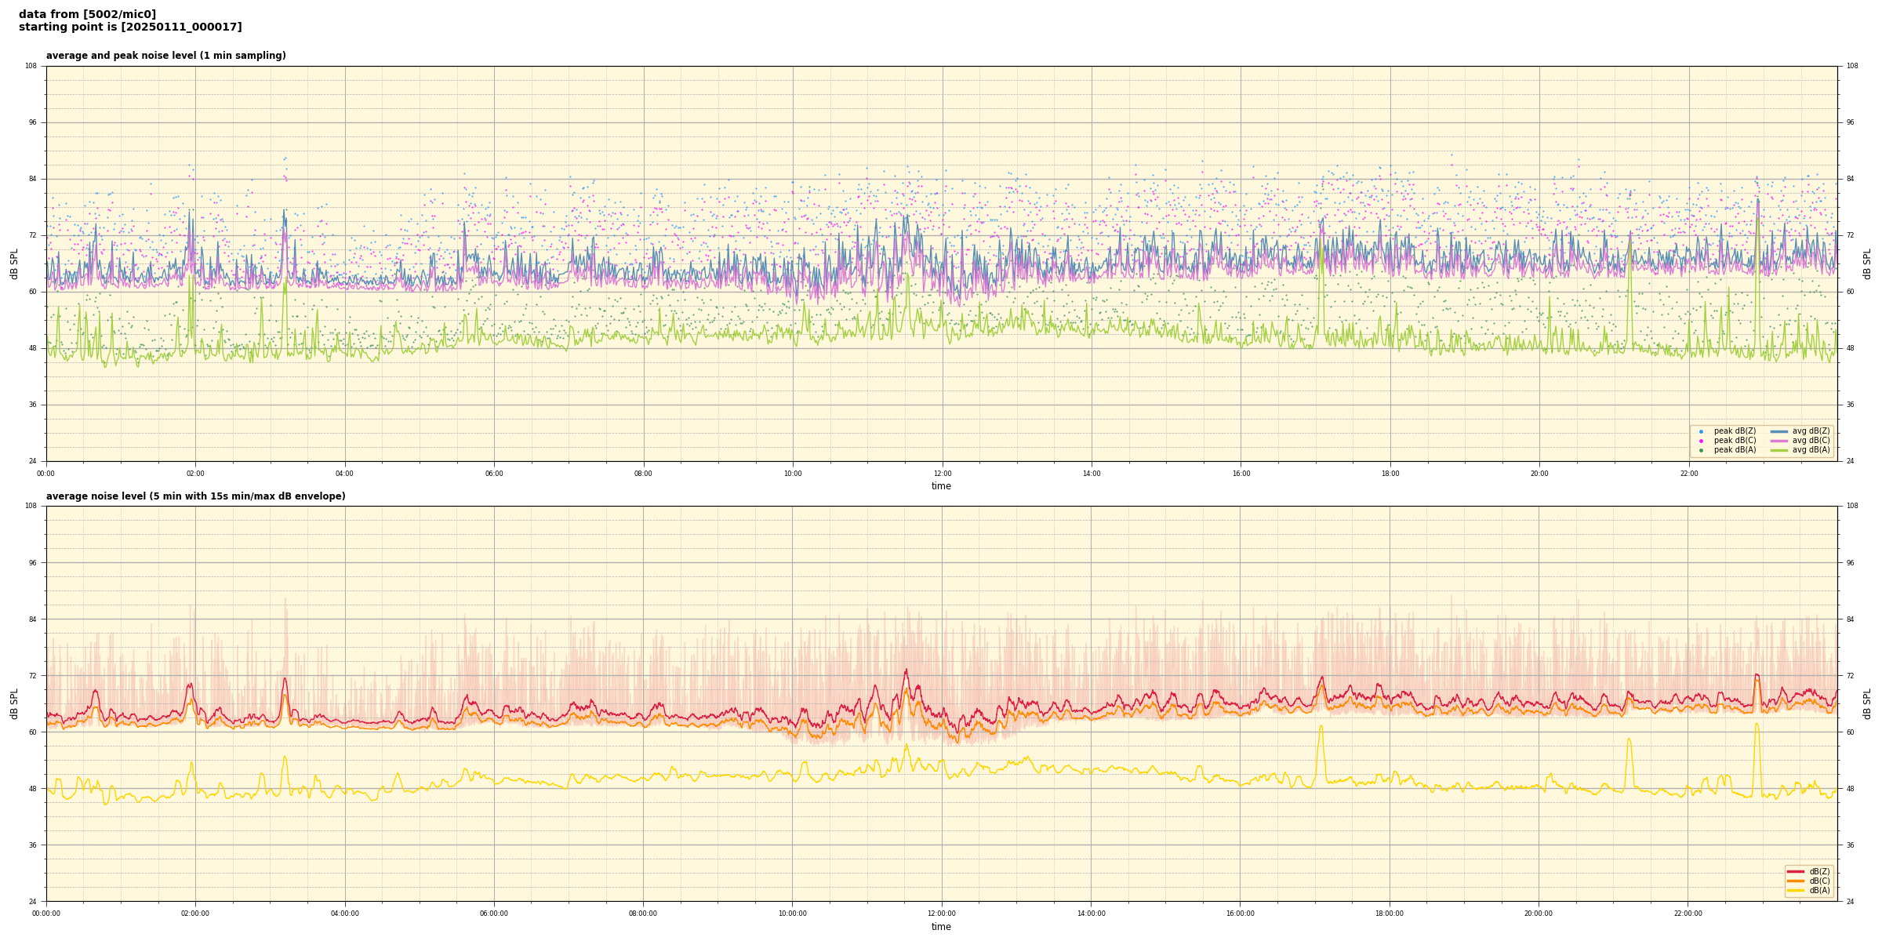Click the blue peak dB(Z) legend marker
The image size is (1882, 941).
coord(1701,431)
